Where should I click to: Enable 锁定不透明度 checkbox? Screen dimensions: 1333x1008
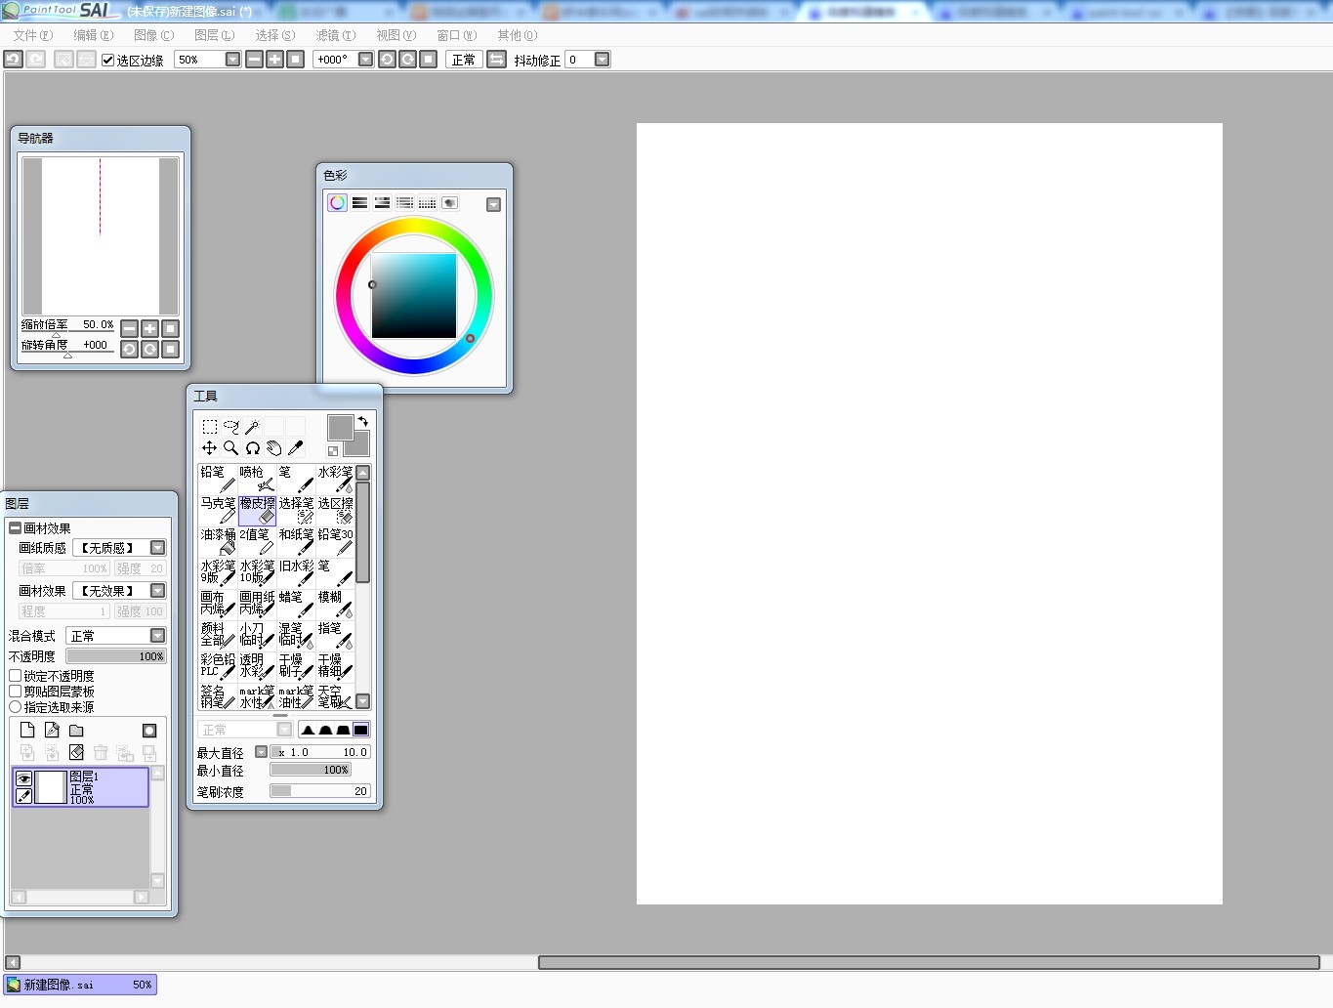pos(16,676)
